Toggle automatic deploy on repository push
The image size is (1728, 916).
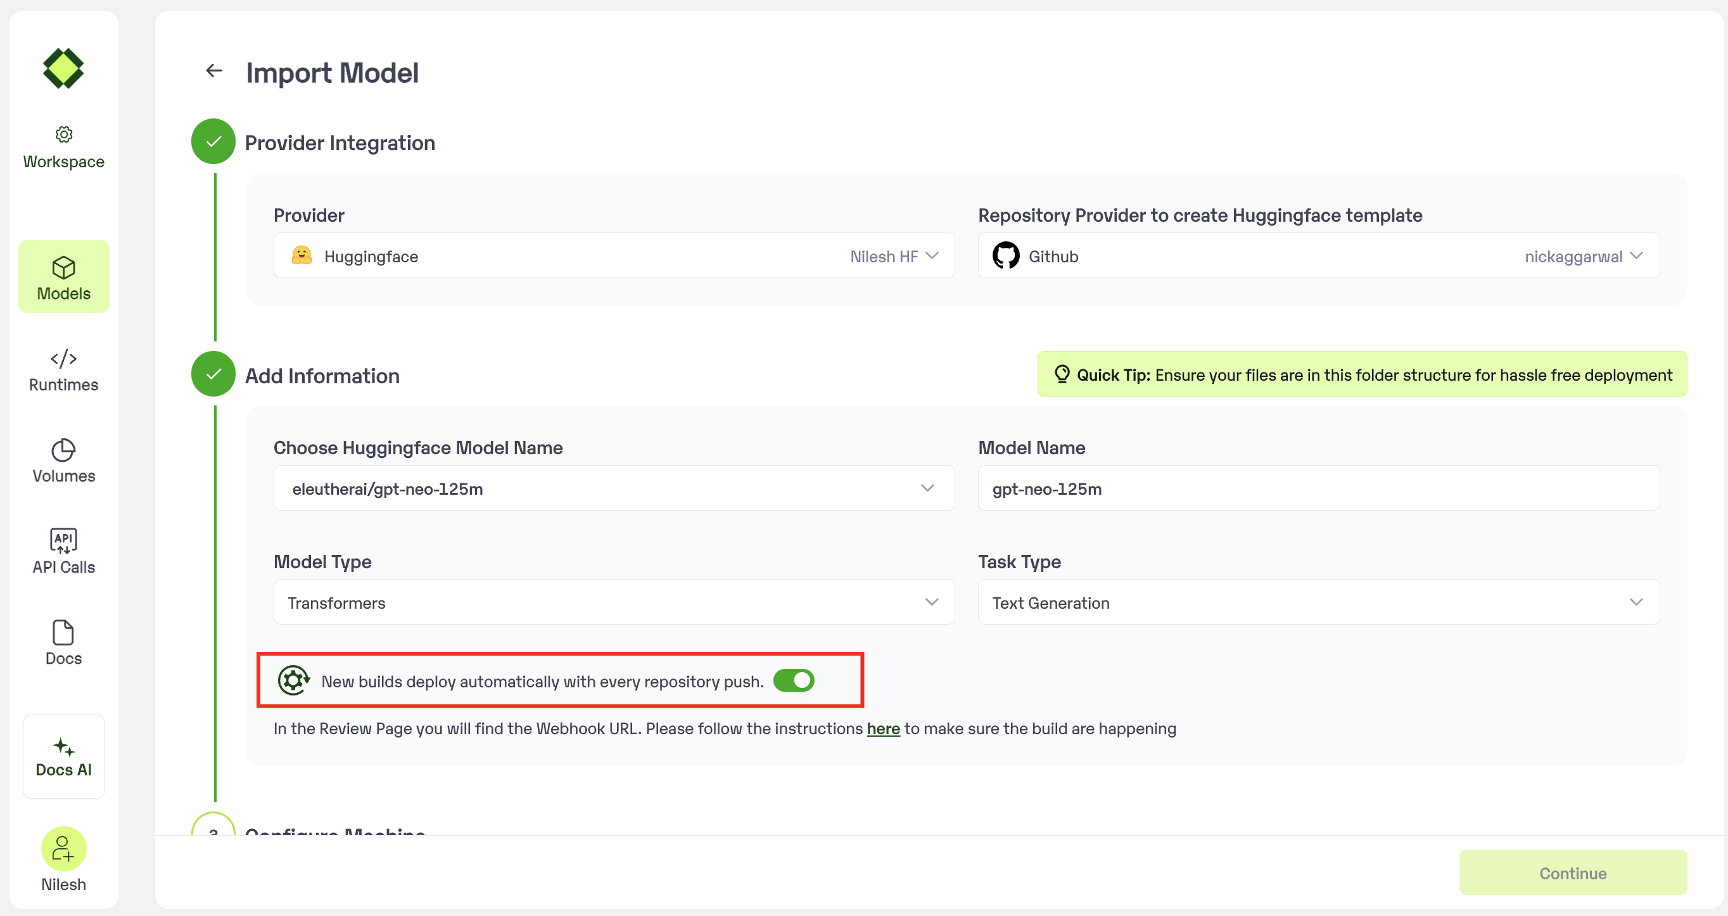click(x=794, y=680)
